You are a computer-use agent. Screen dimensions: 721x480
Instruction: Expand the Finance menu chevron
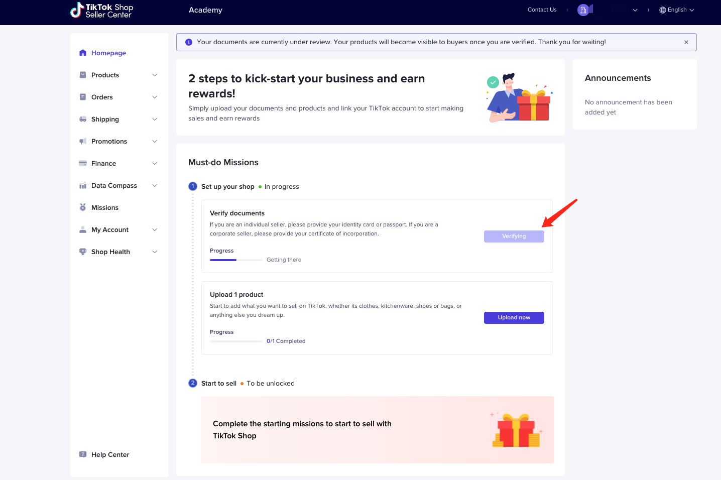point(155,163)
